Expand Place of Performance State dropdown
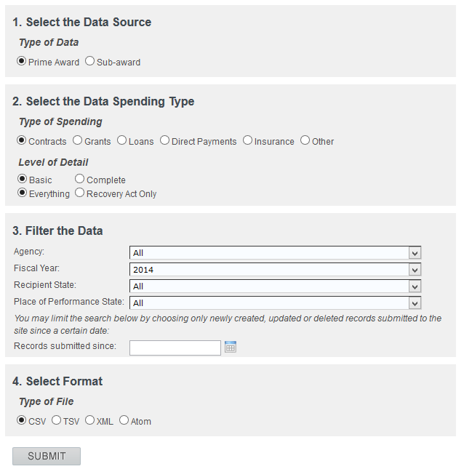Image resolution: width=464 pixels, height=469 pixels. pos(275,303)
